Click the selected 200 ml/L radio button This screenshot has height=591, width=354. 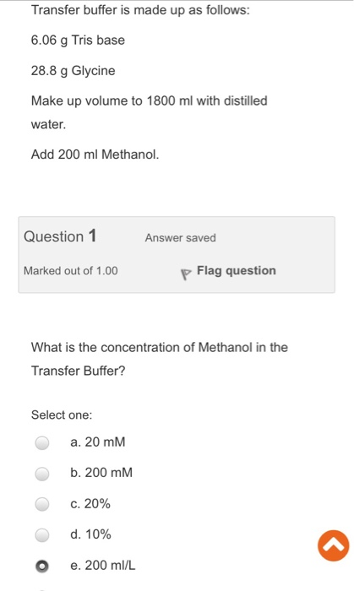[x=42, y=566]
